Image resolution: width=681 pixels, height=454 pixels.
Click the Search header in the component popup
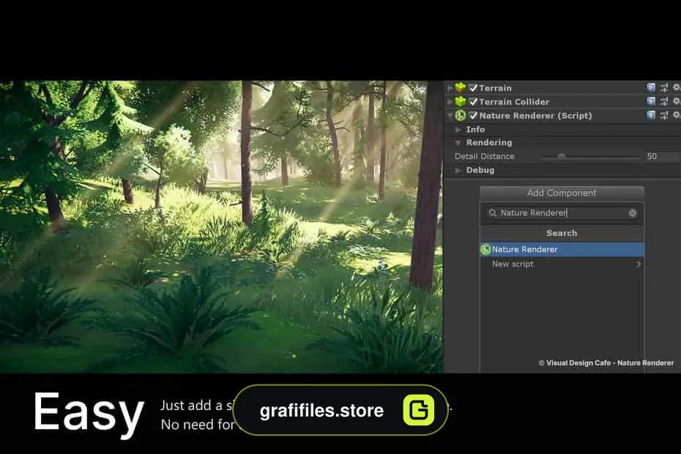coord(562,234)
